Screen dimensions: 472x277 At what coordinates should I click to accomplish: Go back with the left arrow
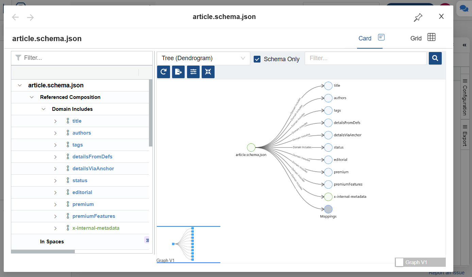coord(15,17)
